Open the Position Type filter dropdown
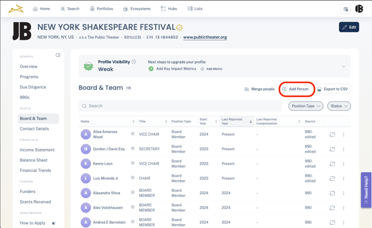This screenshot has height=228, width=372. tap(305, 106)
